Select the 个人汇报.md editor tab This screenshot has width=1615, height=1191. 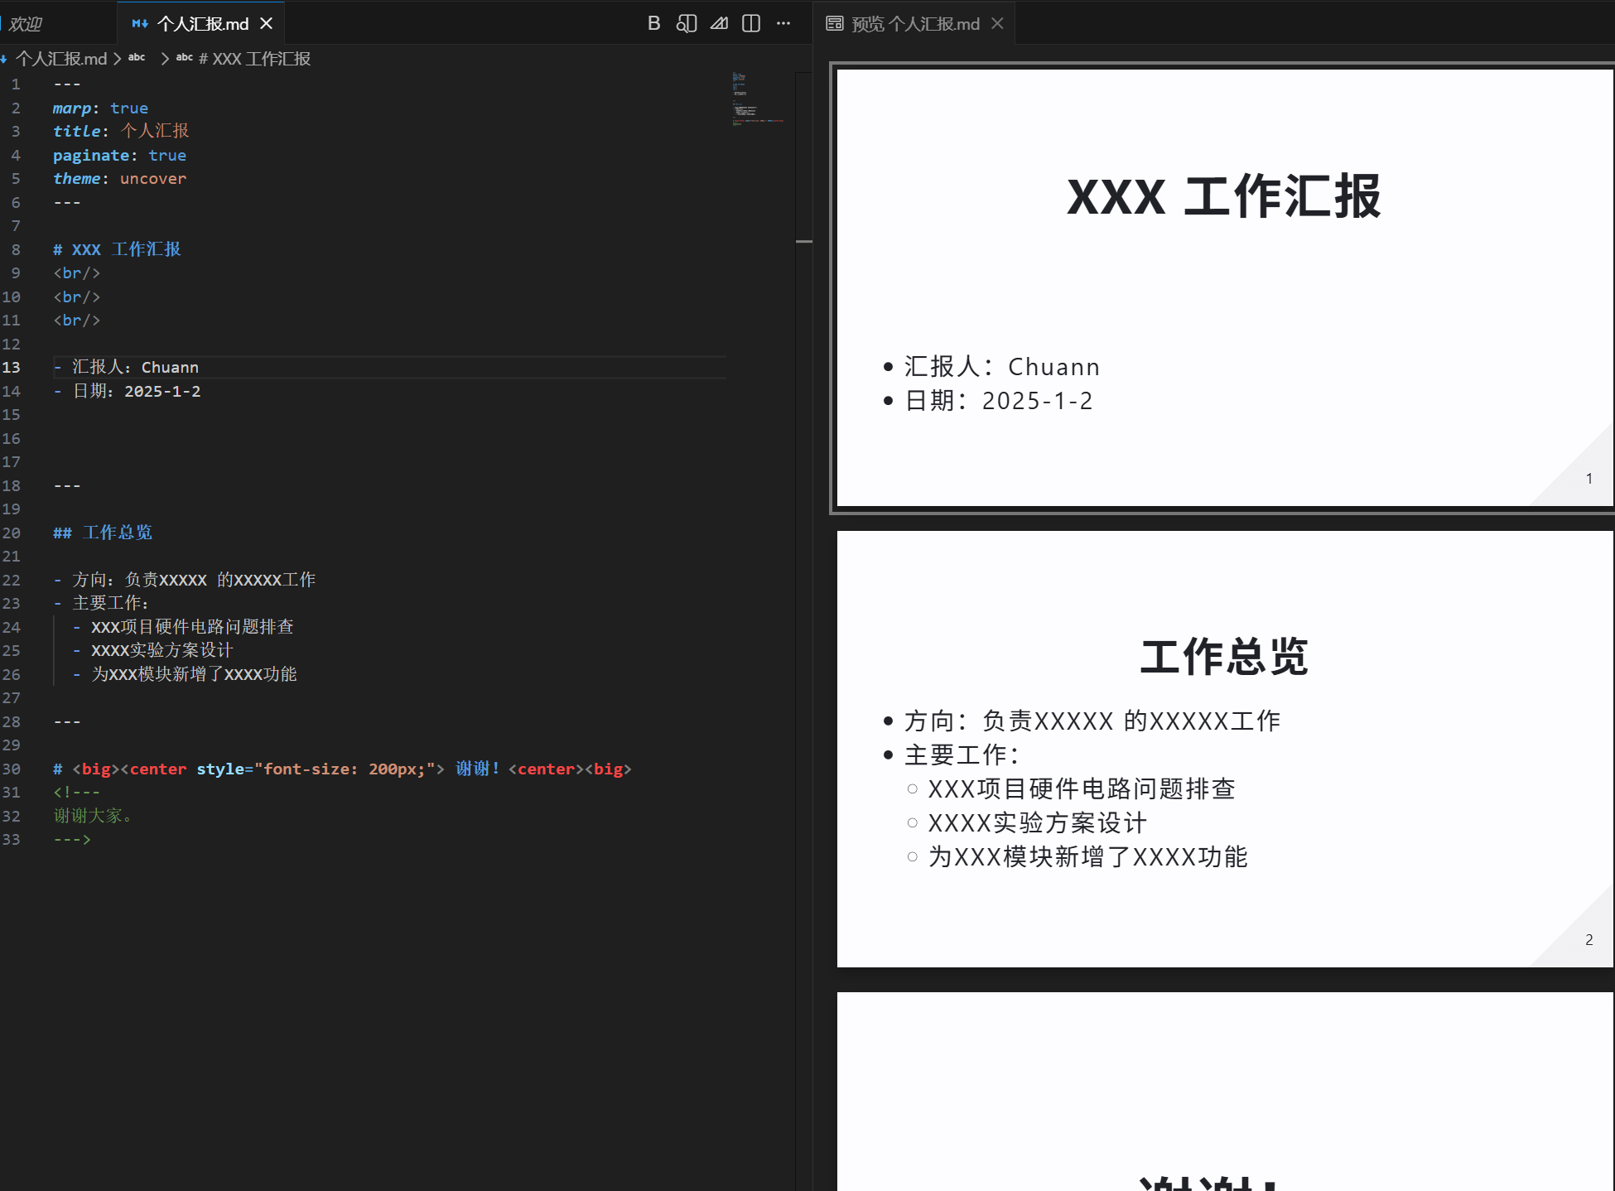202,24
